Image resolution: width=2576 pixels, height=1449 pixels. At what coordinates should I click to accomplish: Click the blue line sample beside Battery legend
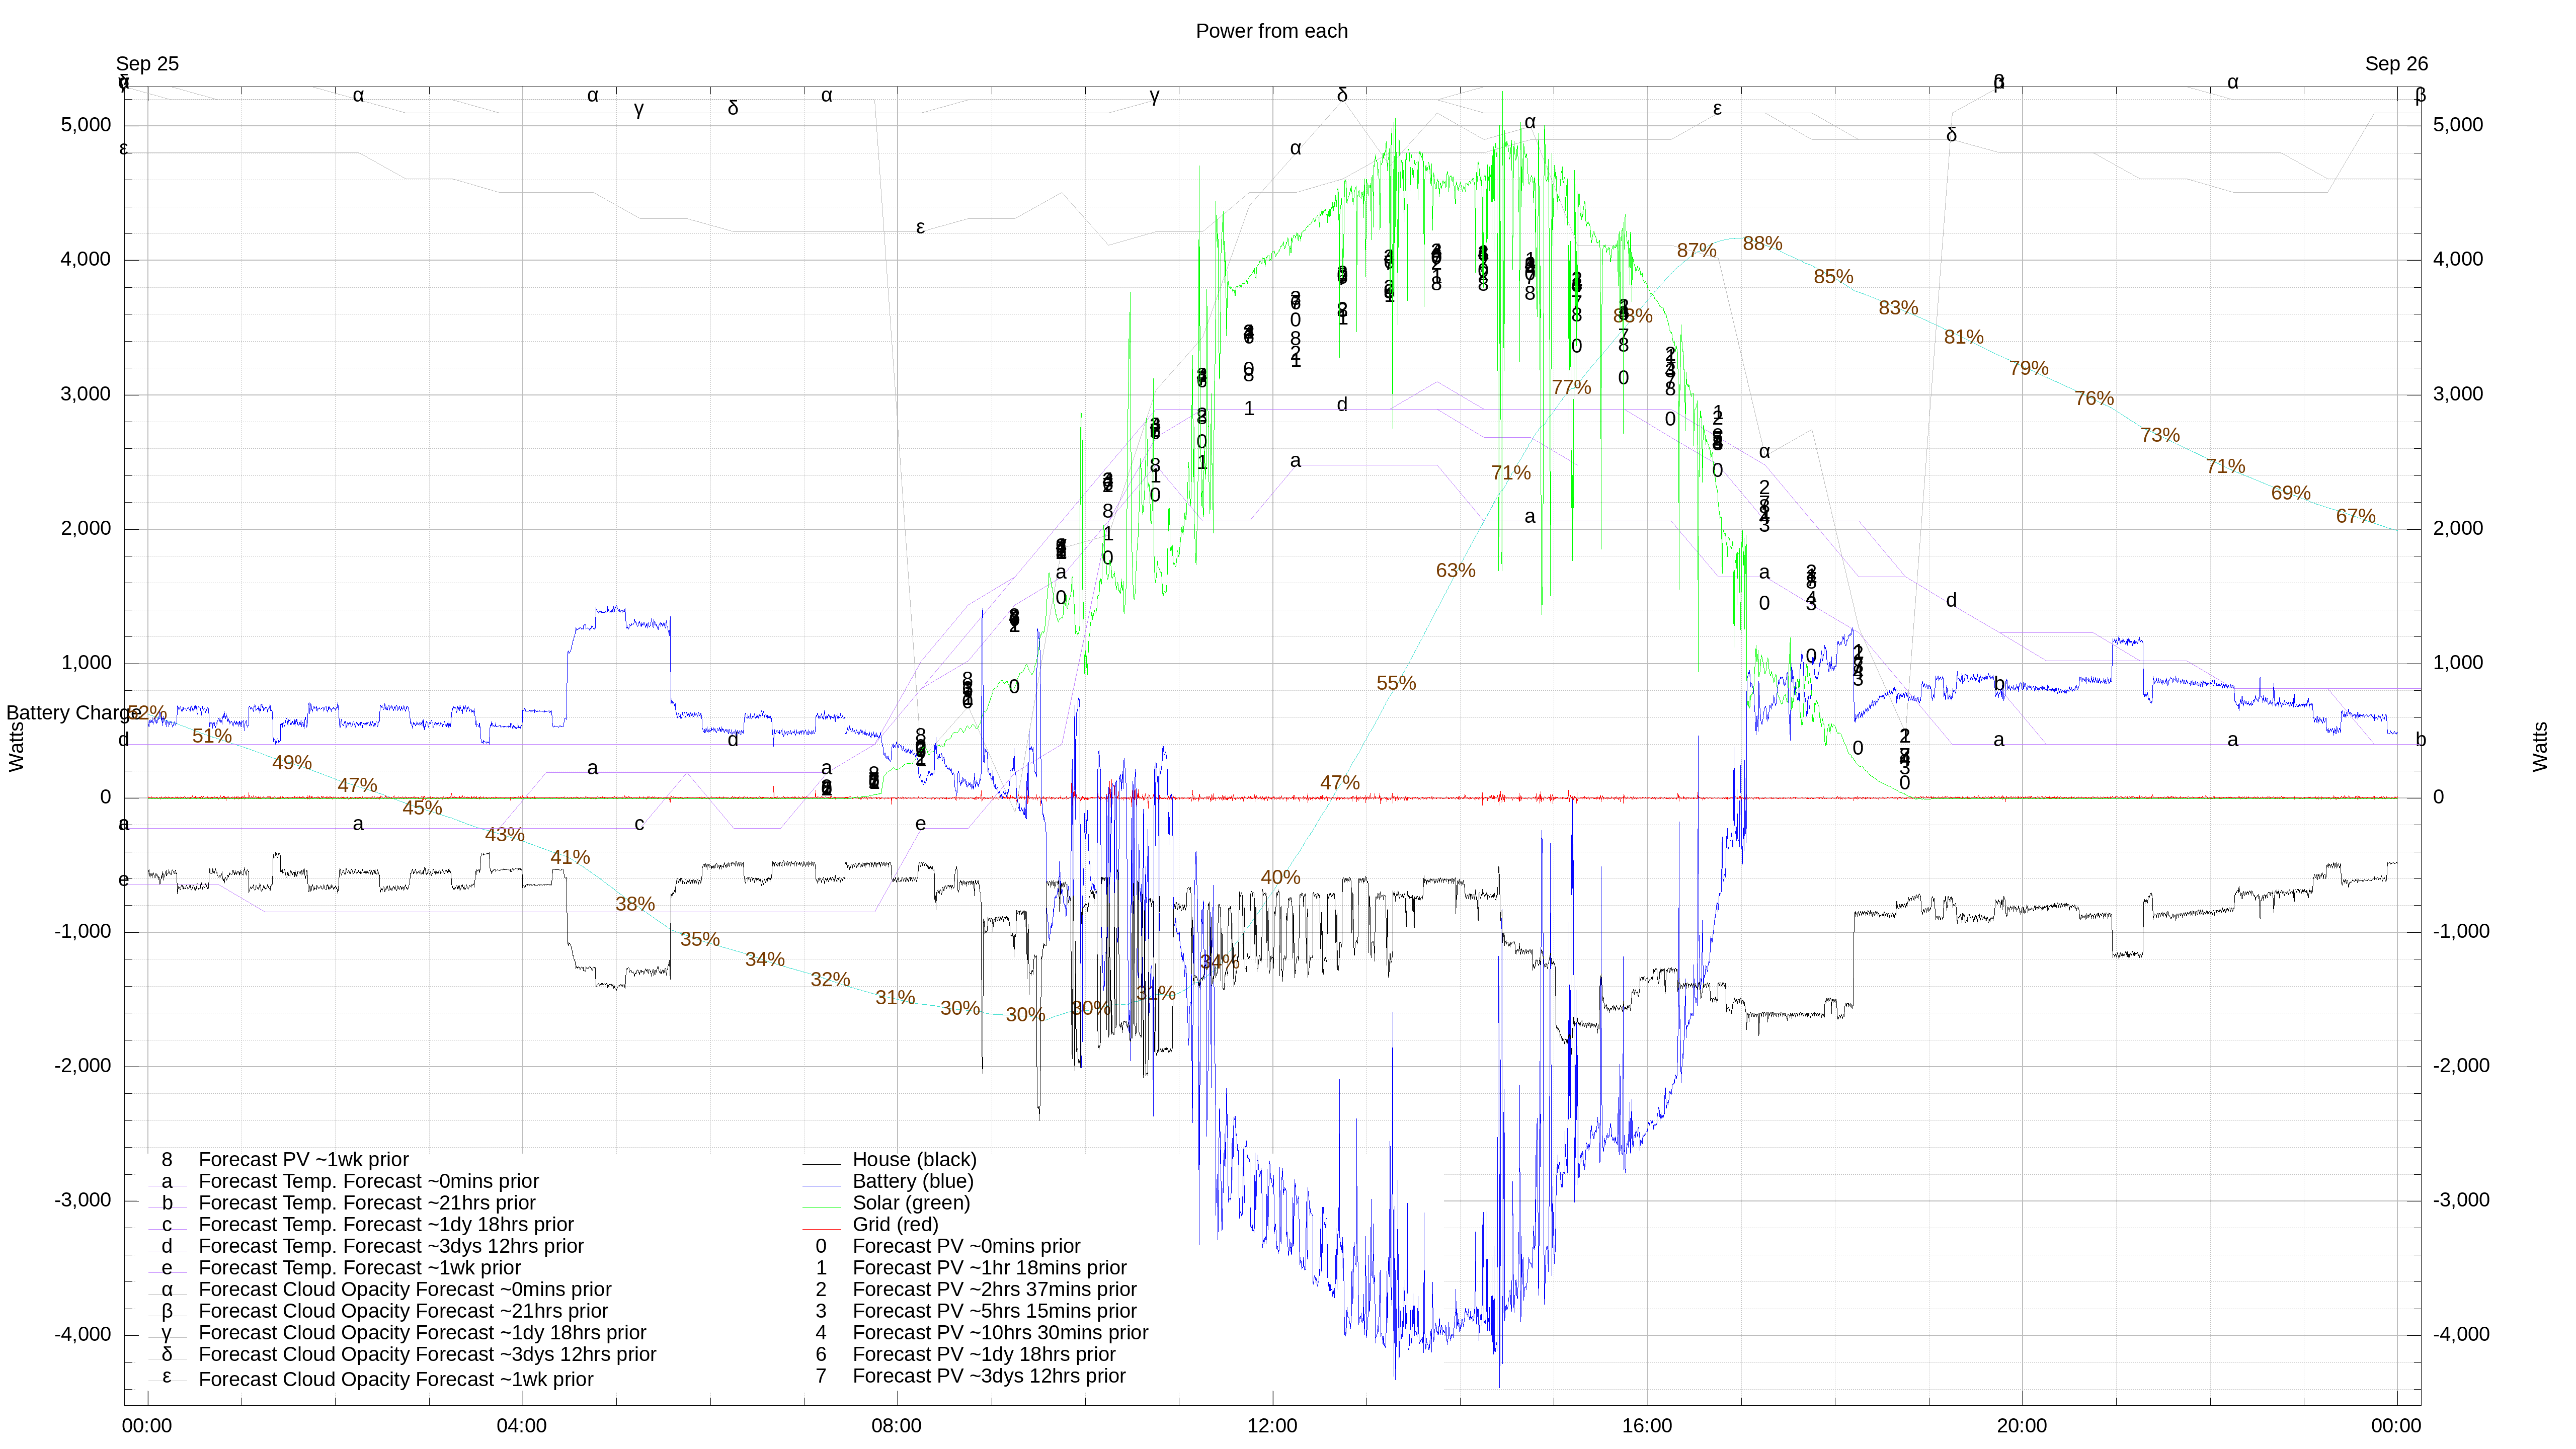click(821, 1185)
